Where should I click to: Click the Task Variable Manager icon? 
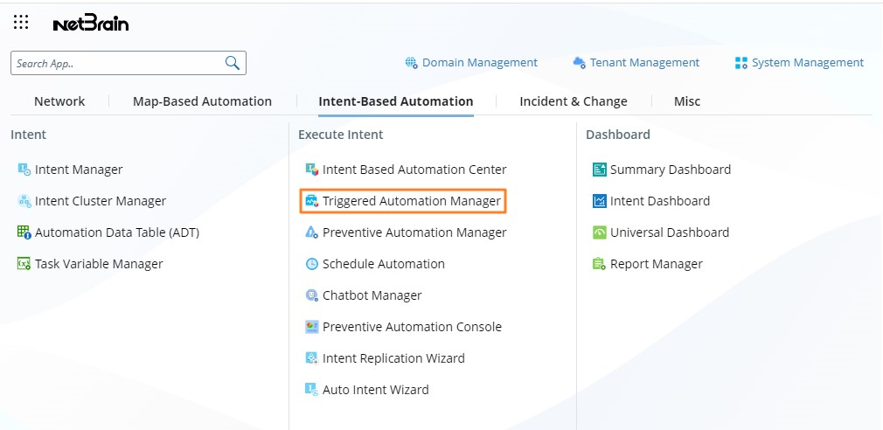coord(24,264)
